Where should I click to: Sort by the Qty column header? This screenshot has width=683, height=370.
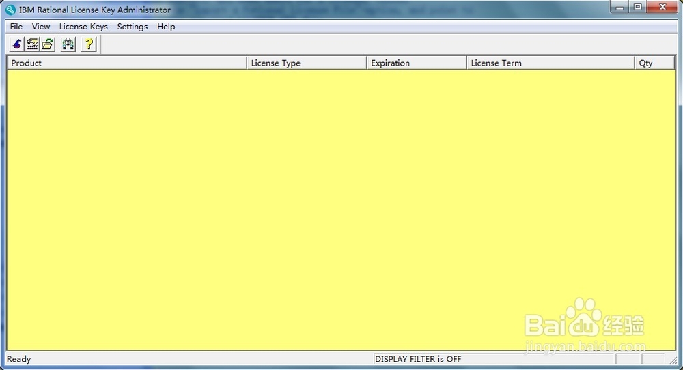tap(655, 63)
